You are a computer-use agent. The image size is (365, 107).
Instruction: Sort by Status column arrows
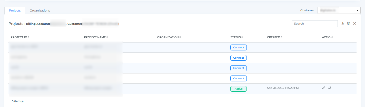coord(242,37)
